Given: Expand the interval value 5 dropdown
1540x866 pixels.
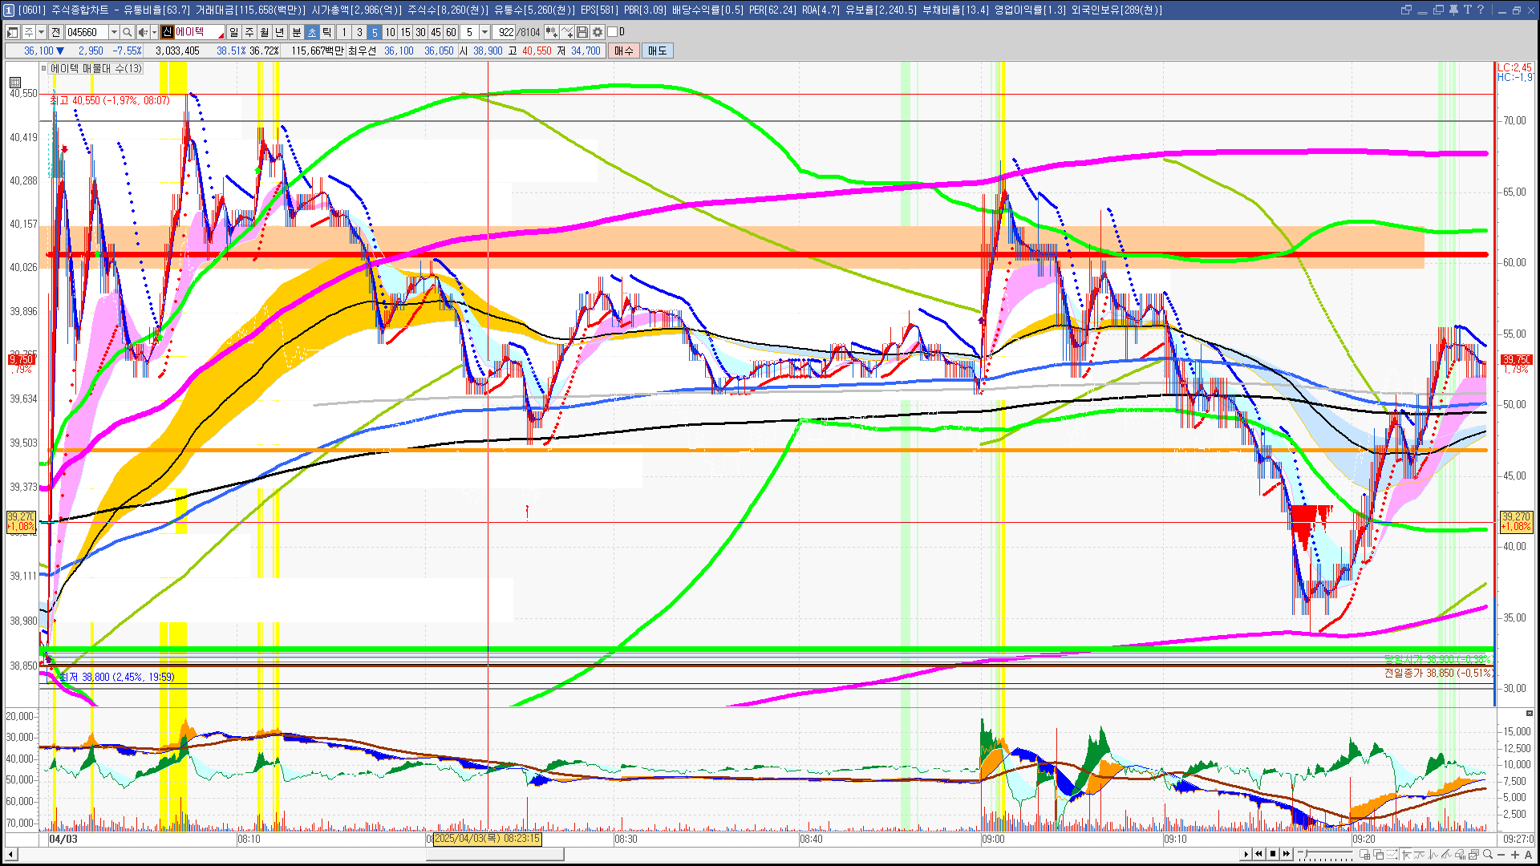Looking at the screenshot, I should click(x=484, y=32).
